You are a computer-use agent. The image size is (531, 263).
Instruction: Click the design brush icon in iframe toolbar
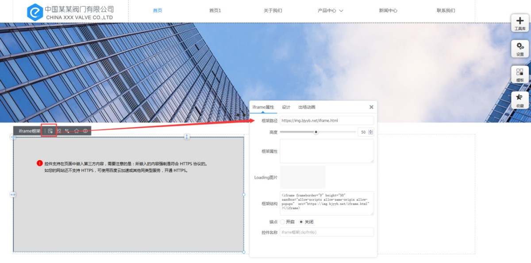59,131
